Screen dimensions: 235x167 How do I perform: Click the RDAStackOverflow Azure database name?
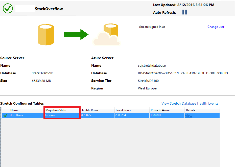(183, 73)
